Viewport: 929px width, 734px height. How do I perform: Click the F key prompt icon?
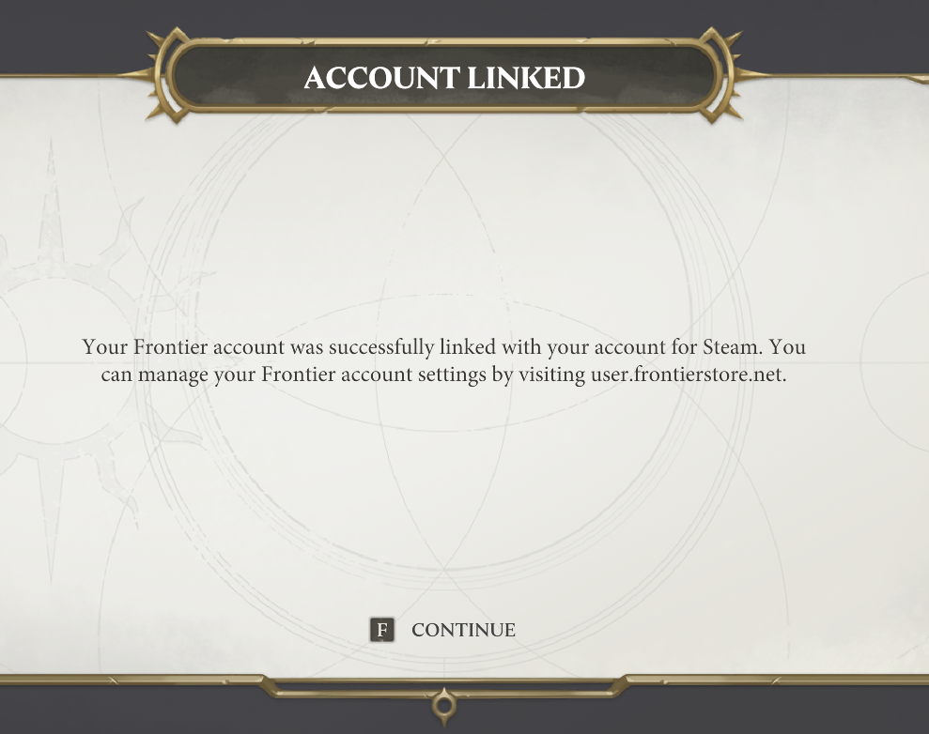click(381, 630)
